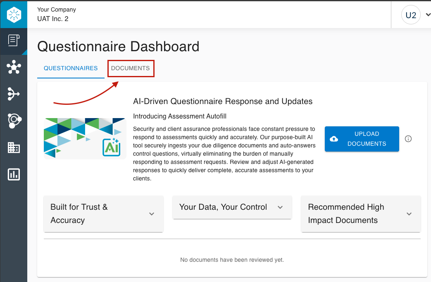Expand Recommended High Impact Documents panel

(x=361, y=213)
